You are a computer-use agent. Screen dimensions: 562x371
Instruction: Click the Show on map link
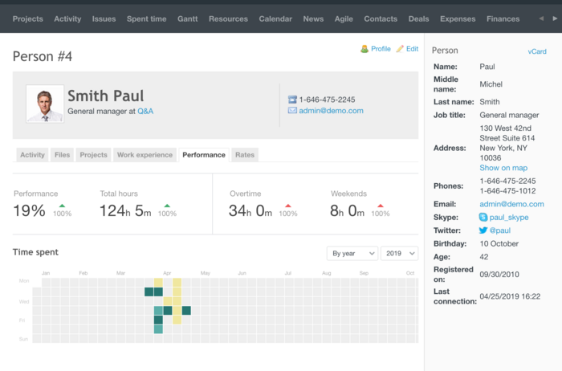[503, 168]
